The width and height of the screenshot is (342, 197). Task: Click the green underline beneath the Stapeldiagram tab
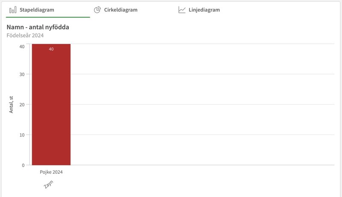[48, 17]
